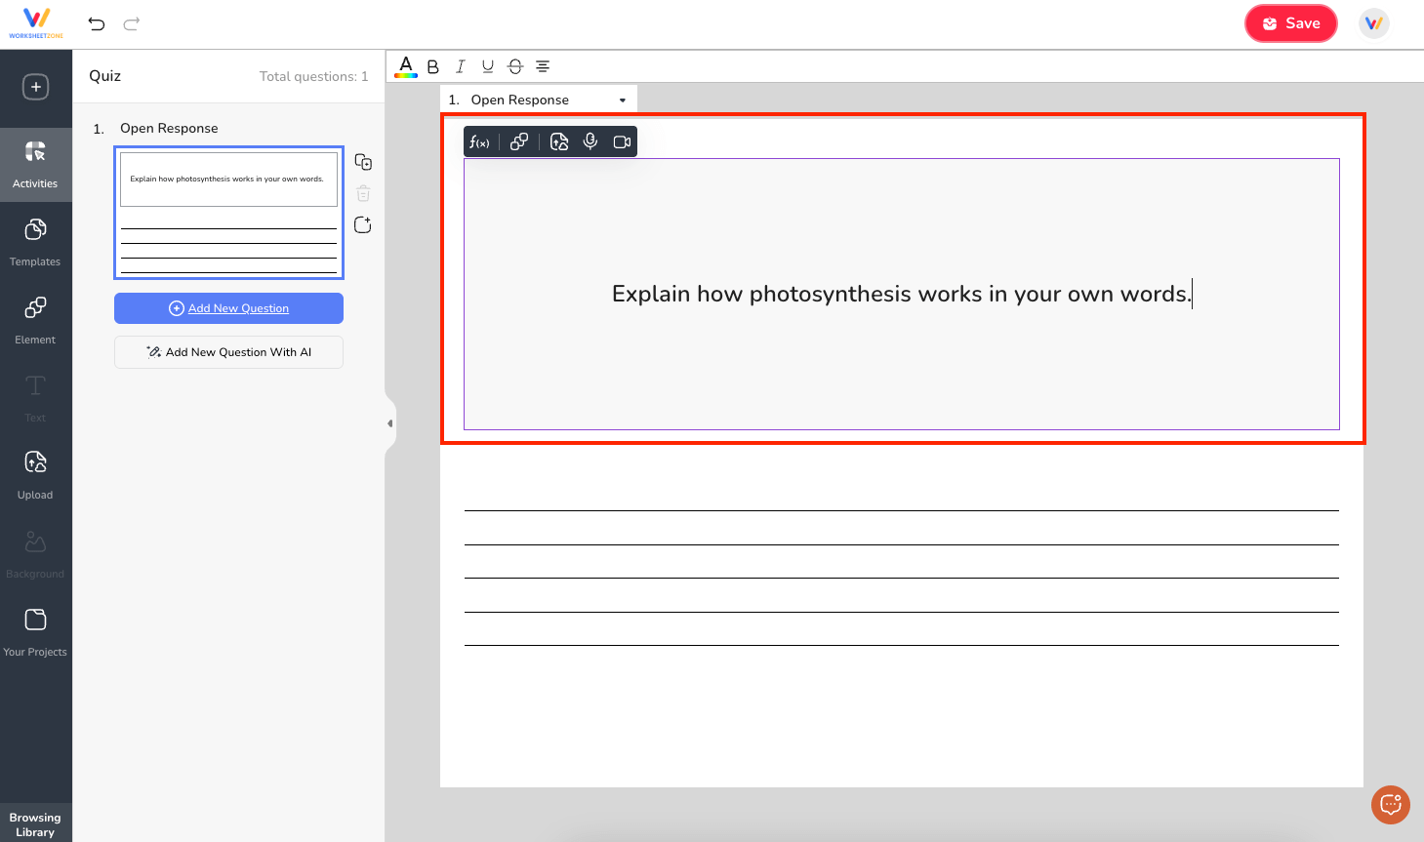Open the link insertion tool
This screenshot has width=1424, height=842.
tap(518, 141)
